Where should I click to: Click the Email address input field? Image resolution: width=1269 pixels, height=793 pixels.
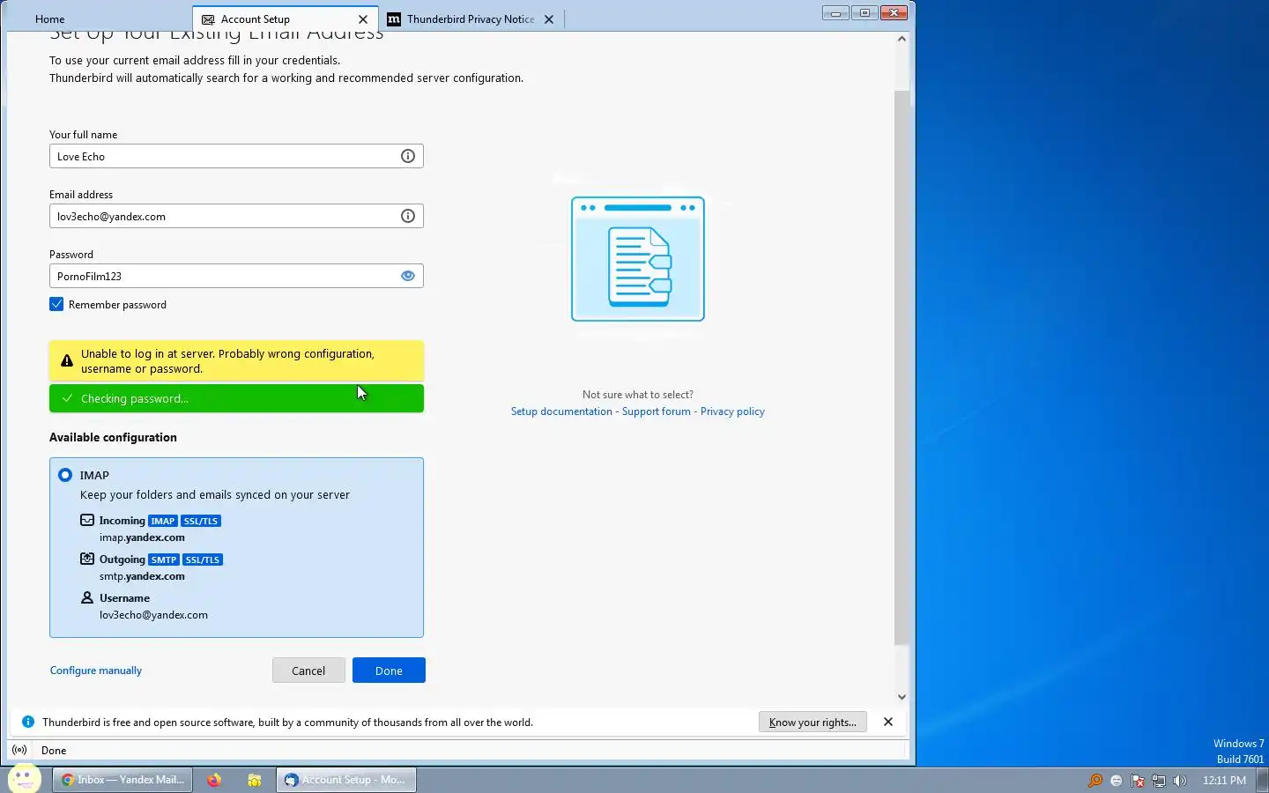click(236, 216)
